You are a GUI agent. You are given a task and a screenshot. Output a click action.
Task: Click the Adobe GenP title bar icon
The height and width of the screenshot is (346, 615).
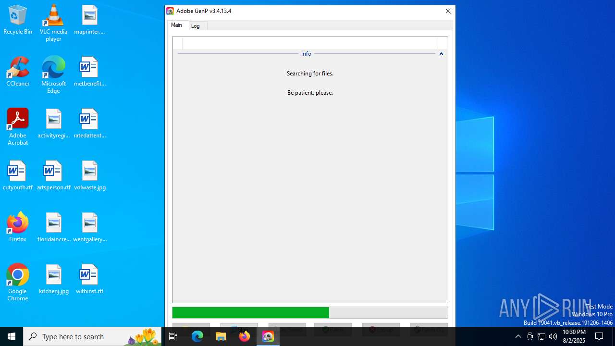pos(170,11)
